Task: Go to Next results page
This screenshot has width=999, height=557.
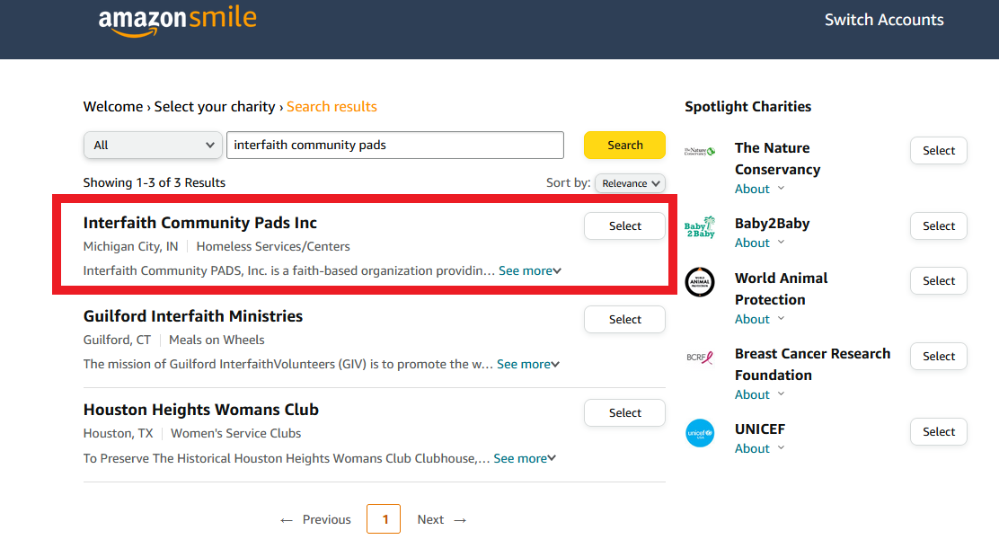Action: [442, 520]
